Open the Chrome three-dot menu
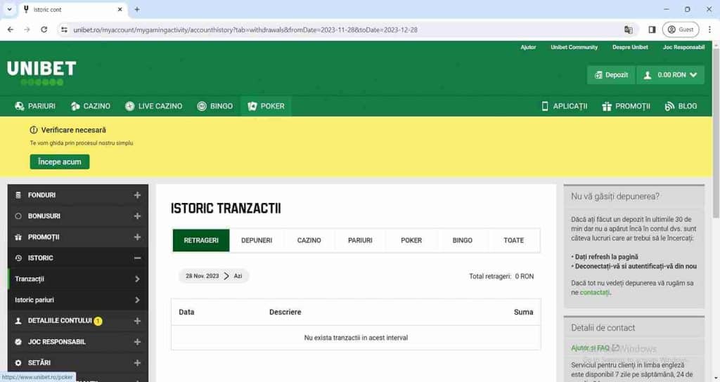Image resolution: width=720 pixels, height=382 pixels. (x=709, y=29)
